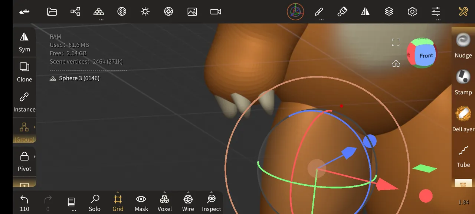This screenshot has height=214, width=475.
Task: Undo the last action (110)
Action: [x=24, y=203]
